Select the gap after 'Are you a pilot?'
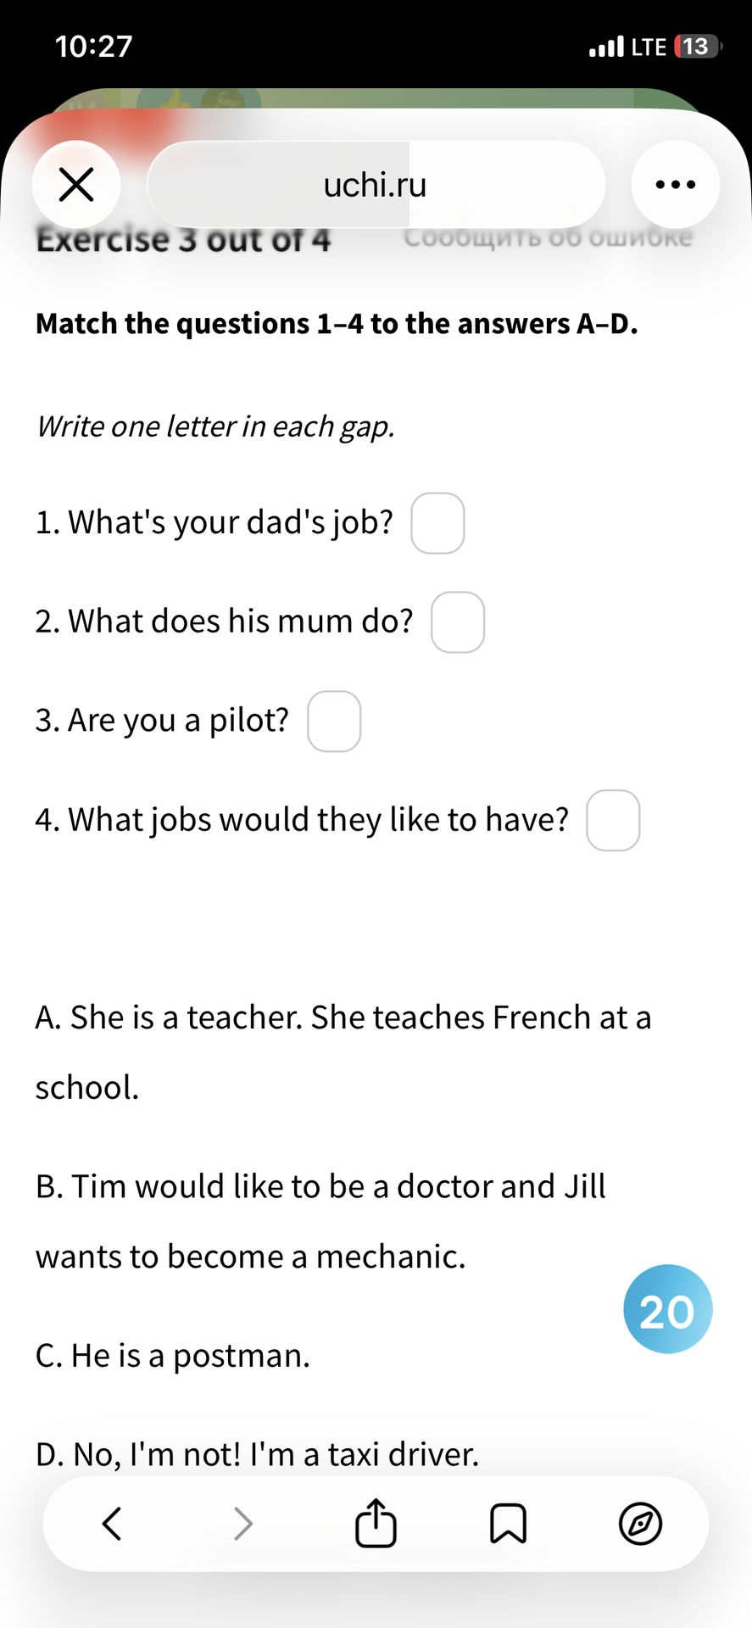The image size is (752, 1628). tap(334, 722)
